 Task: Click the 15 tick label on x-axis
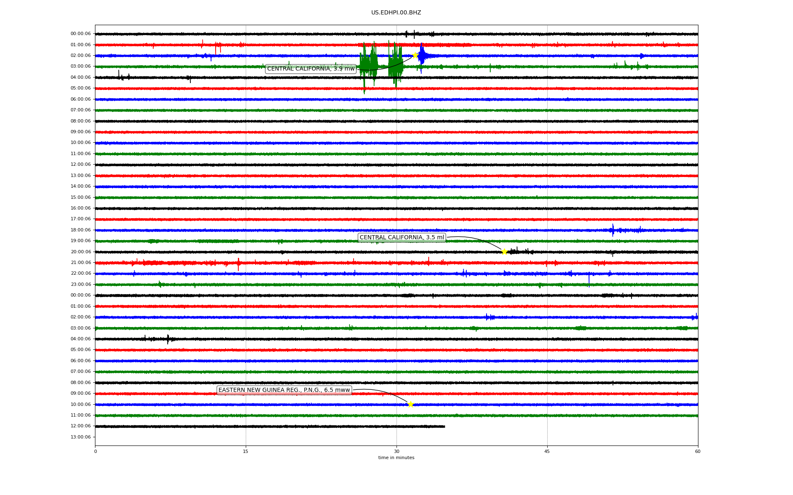point(246,451)
